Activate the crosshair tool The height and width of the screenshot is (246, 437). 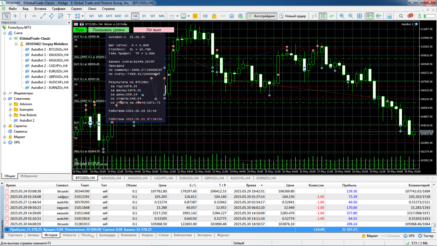(15, 16)
